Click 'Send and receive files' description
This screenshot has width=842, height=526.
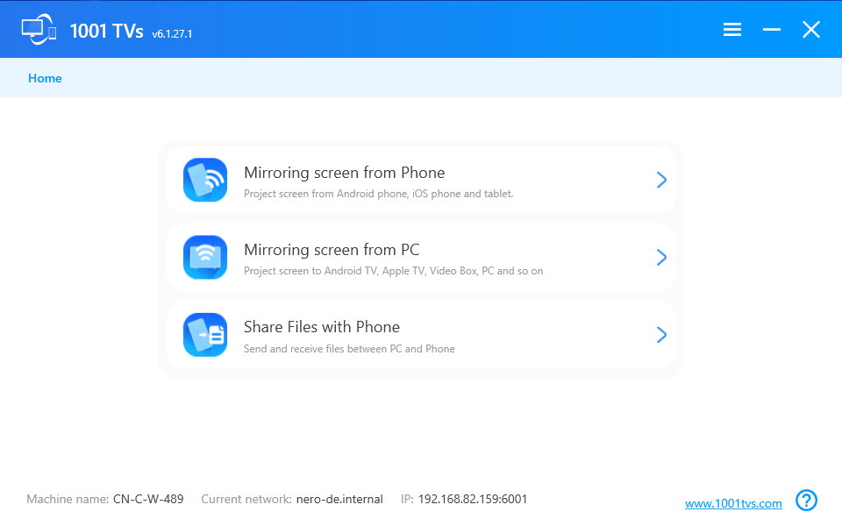349,349
